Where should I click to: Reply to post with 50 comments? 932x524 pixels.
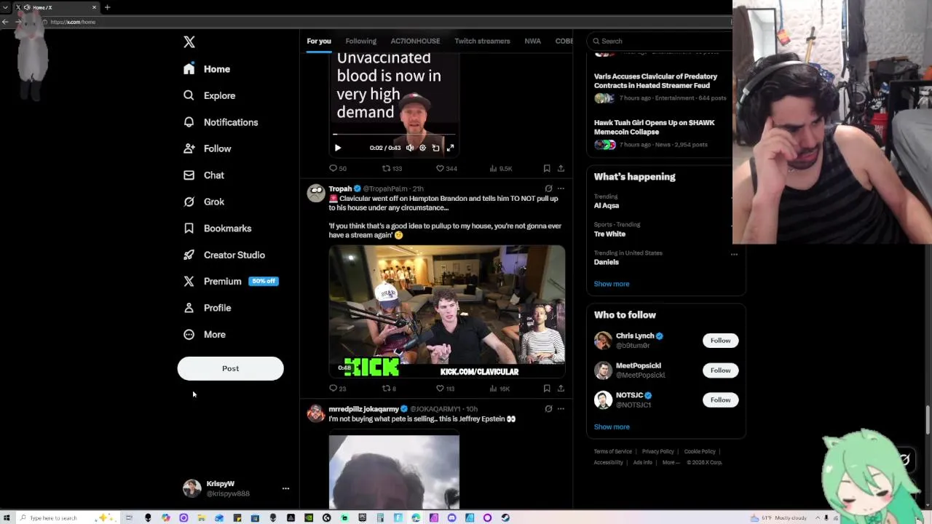[x=338, y=168]
